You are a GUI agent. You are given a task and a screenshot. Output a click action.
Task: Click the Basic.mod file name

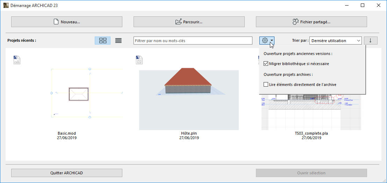pyautogui.click(x=67, y=133)
